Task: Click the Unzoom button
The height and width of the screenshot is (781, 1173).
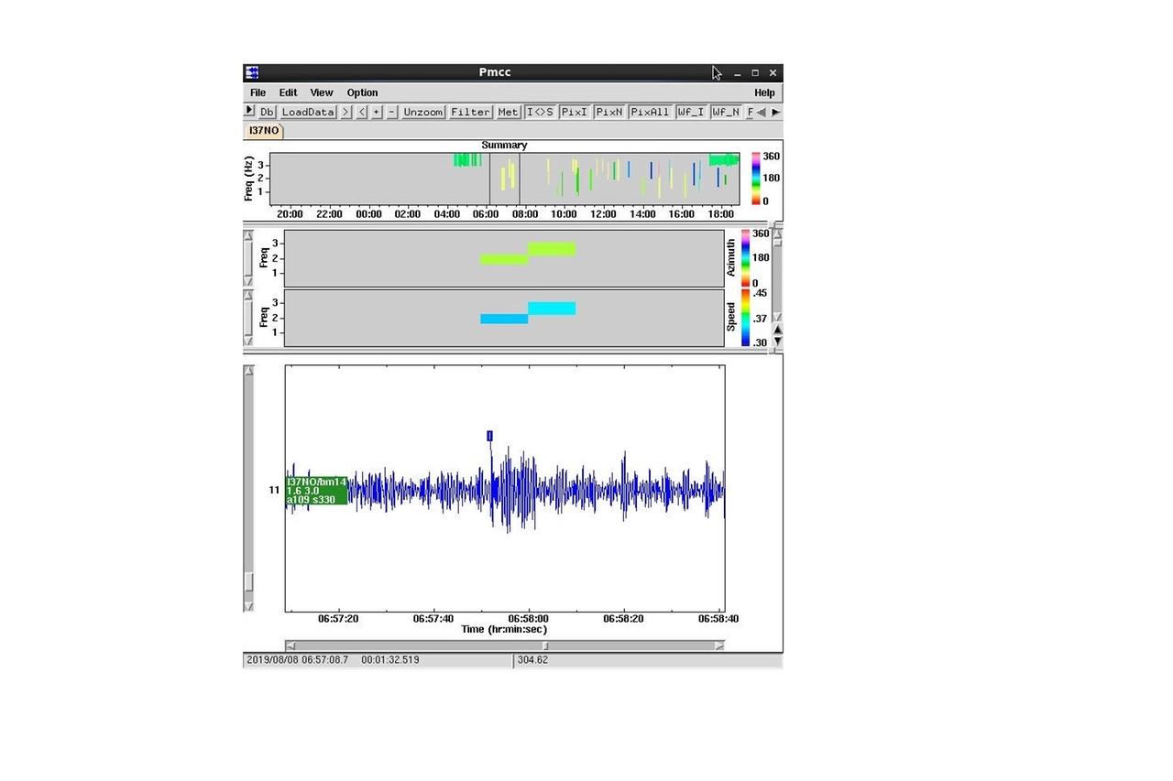Action: 423,112
